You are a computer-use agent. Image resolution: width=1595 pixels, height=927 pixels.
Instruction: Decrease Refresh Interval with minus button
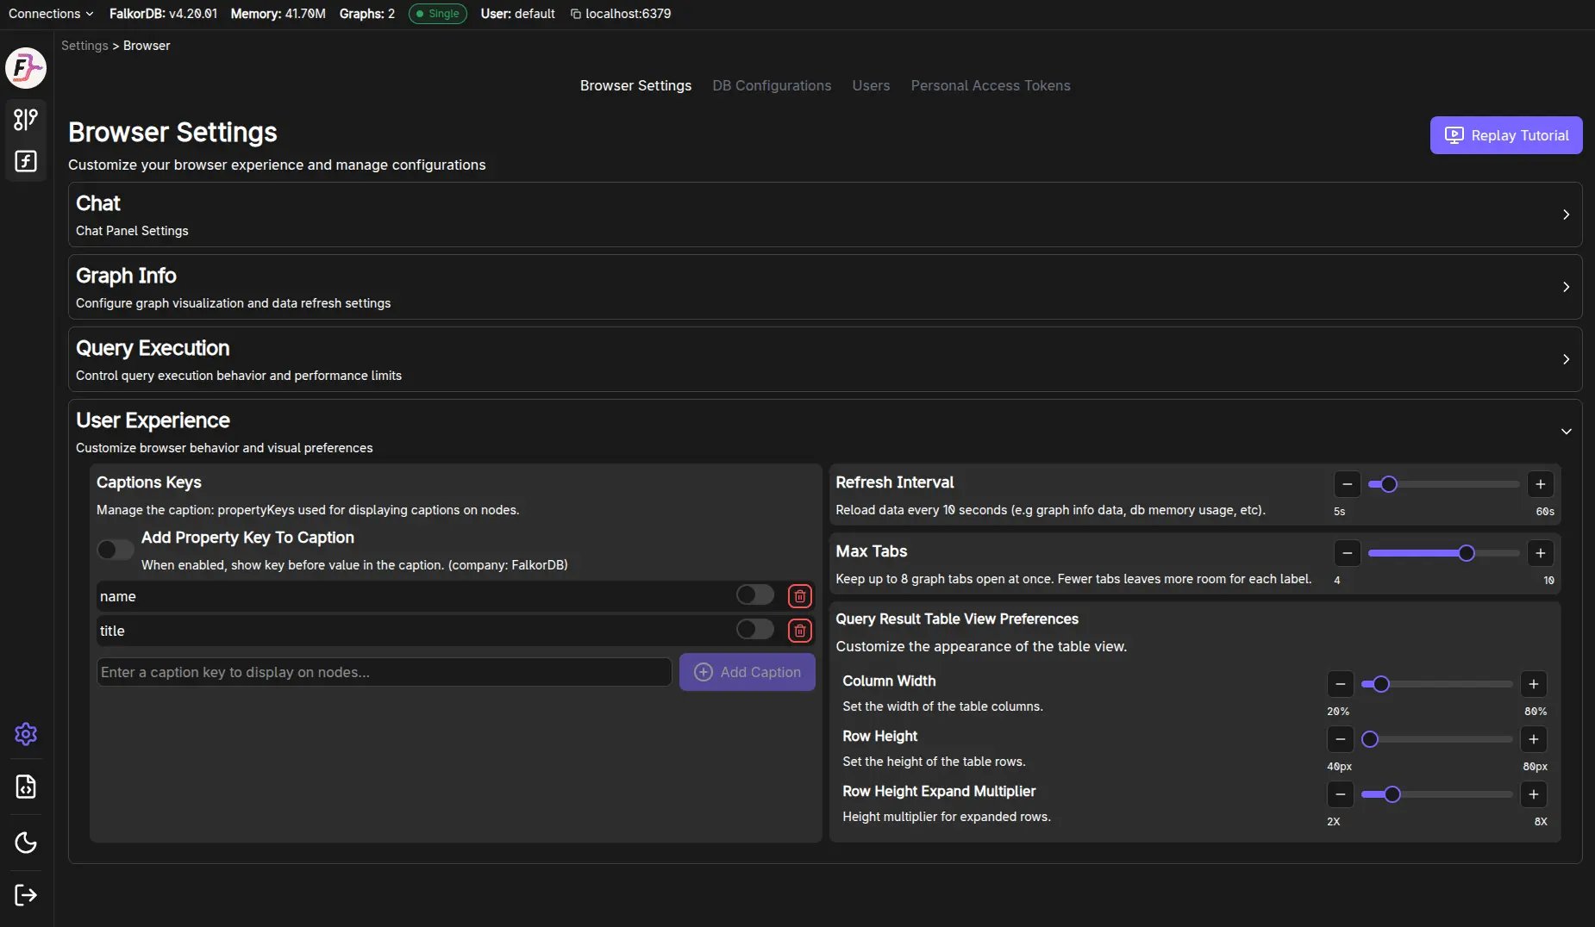pos(1347,484)
